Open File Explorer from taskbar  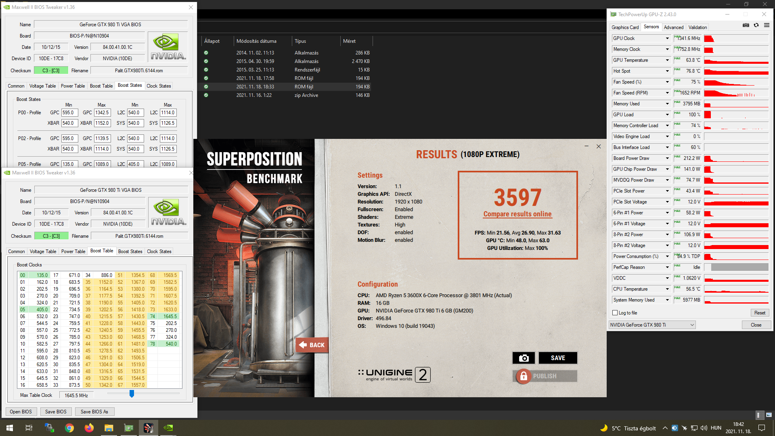(x=109, y=428)
